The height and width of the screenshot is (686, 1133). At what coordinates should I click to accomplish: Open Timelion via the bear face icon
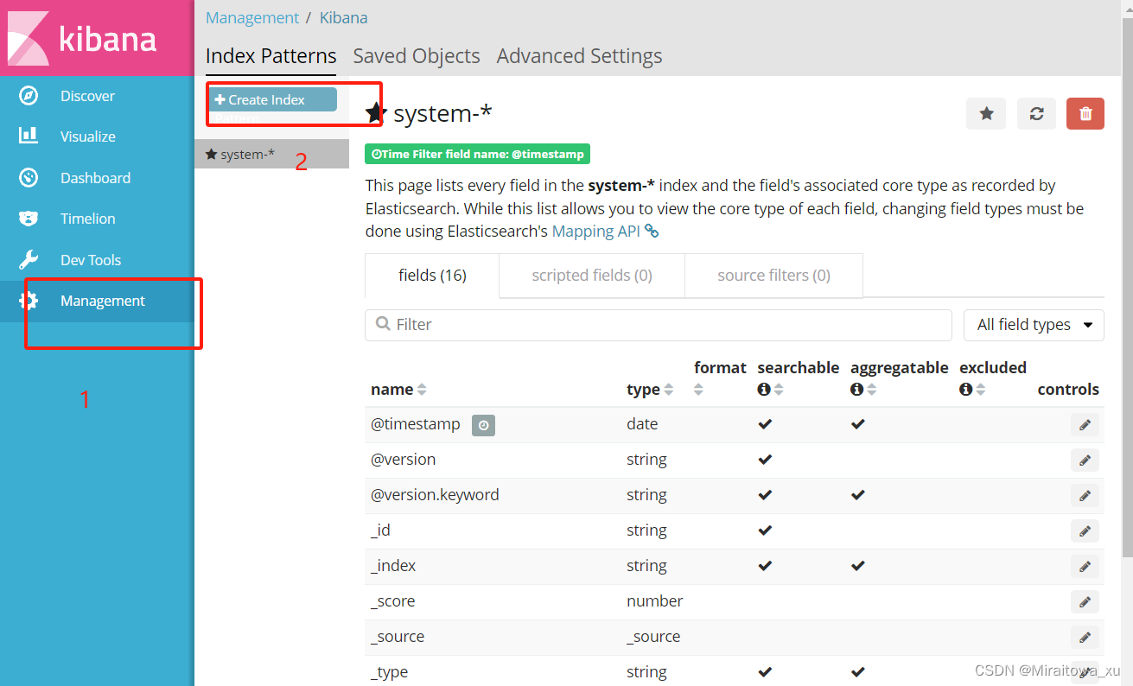point(29,219)
